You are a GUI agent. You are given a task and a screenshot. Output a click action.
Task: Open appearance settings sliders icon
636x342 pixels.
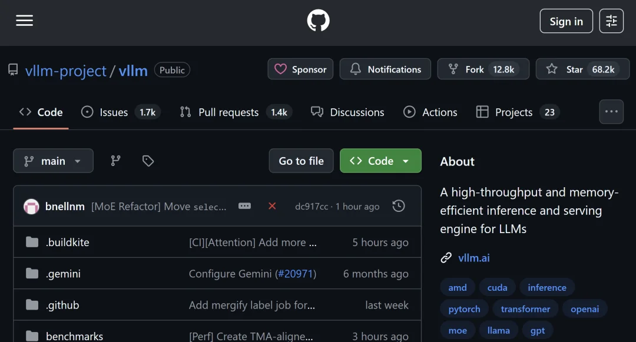point(611,21)
